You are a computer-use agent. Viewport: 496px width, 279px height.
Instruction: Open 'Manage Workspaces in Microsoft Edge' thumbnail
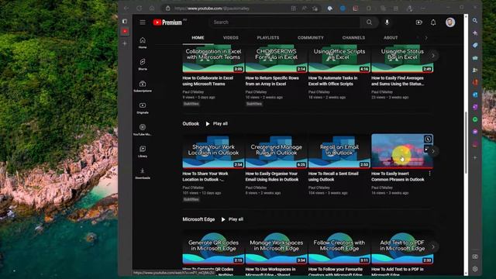(x=276, y=246)
